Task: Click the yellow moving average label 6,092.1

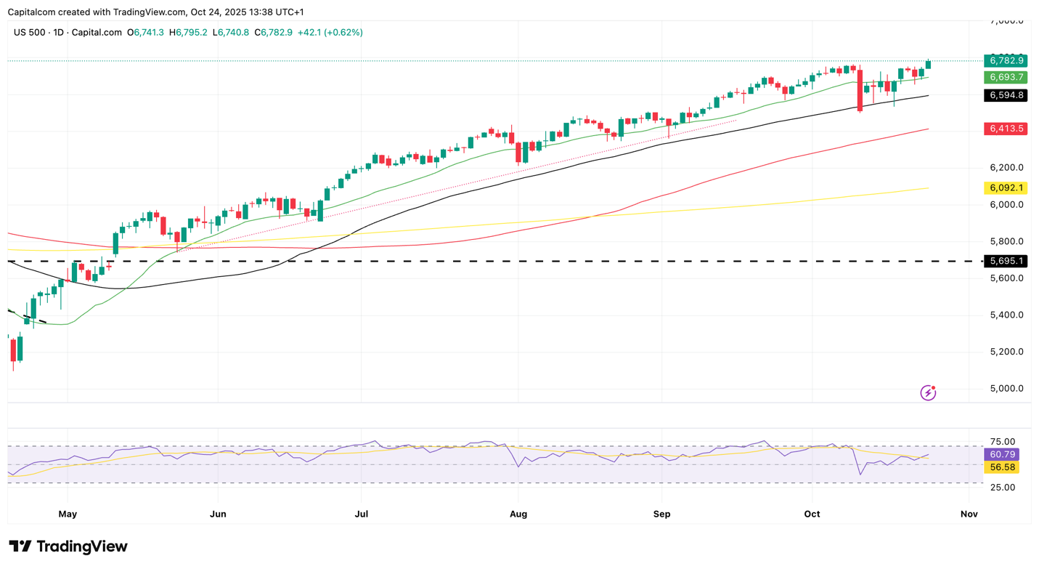Action: pyautogui.click(x=1005, y=187)
